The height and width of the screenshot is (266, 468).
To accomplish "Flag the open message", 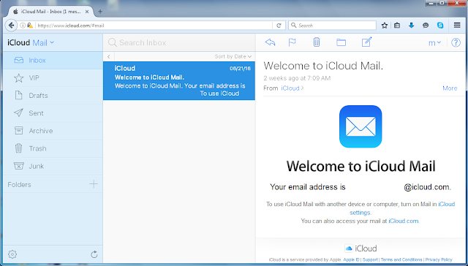I will click(292, 42).
